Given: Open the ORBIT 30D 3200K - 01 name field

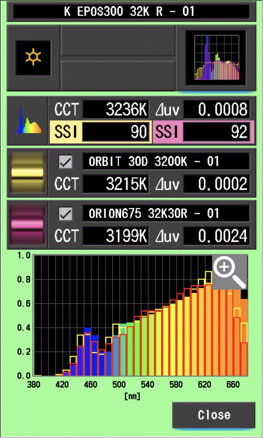Looking at the screenshot, I should [166, 162].
